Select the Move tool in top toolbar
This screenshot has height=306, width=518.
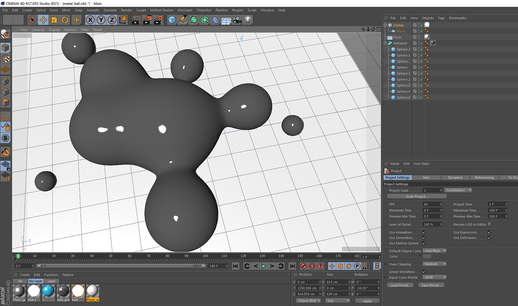[43, 20]
